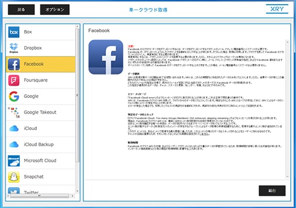Click the description panel scroll-down arrow
The image size is (296, 208).
287,176
